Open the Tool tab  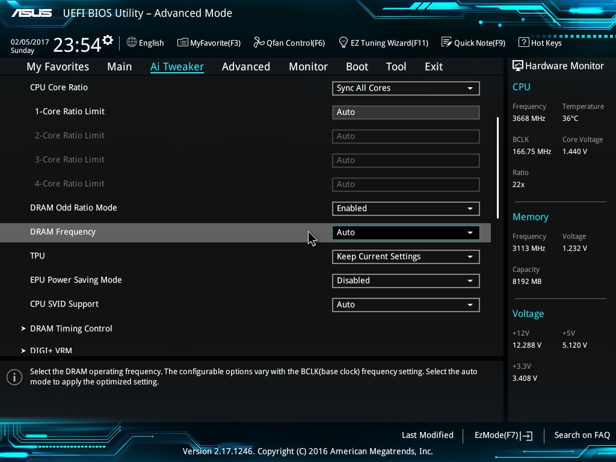[396, 67]
